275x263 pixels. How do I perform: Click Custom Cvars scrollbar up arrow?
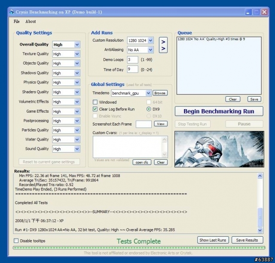[x=165, y=140]
